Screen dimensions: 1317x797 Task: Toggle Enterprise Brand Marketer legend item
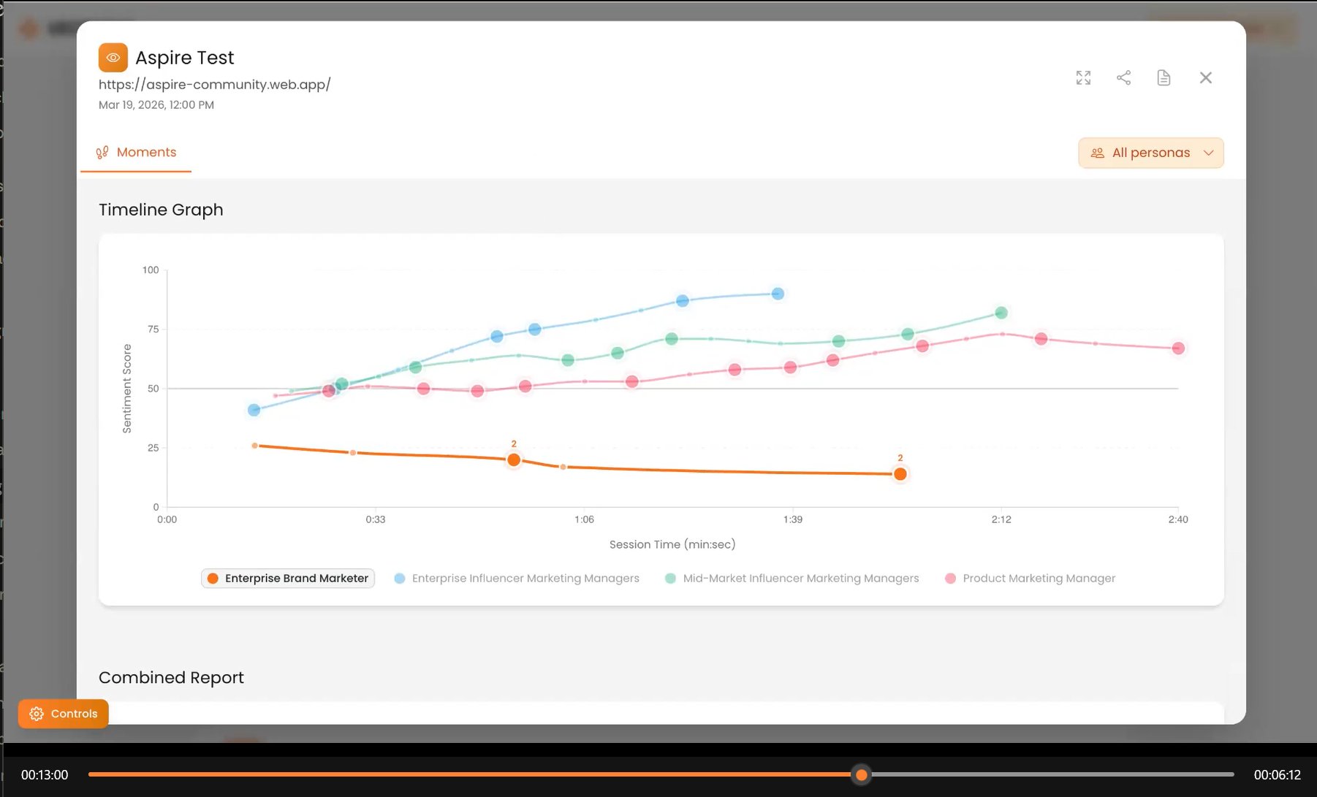tap(288, 578)
